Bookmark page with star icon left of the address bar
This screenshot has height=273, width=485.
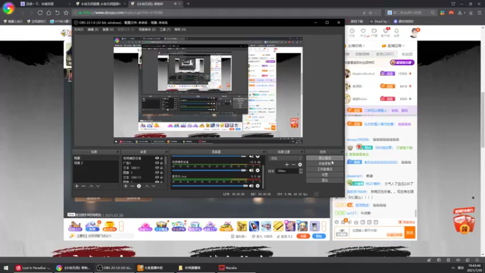click(66, 13)
